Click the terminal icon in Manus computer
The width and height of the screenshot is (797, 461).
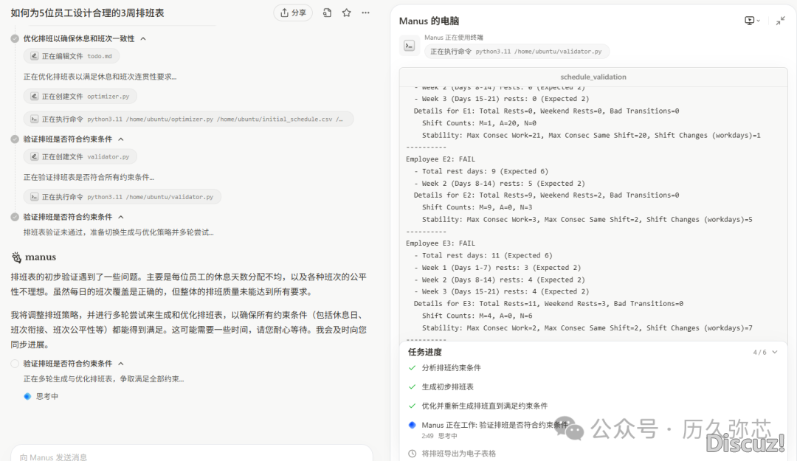409,46
